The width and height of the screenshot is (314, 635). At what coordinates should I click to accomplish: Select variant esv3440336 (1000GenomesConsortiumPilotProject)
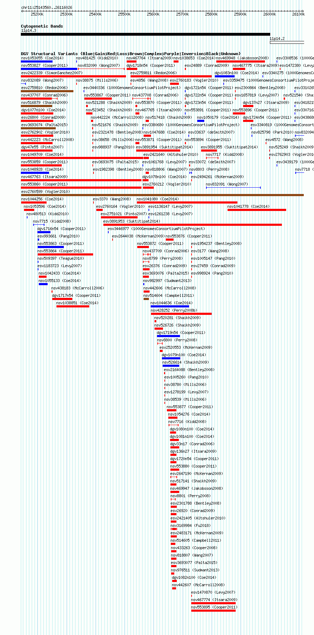[x=132, y=88]
